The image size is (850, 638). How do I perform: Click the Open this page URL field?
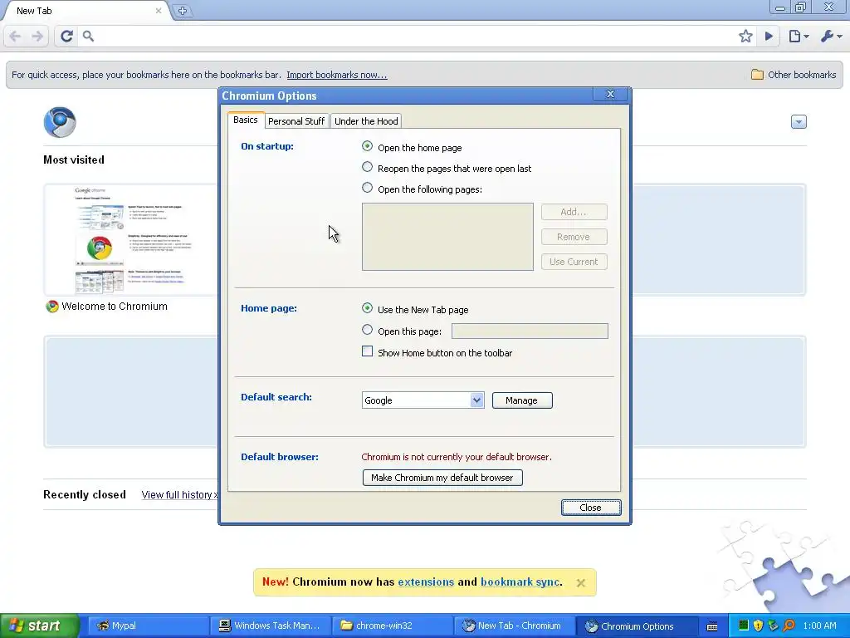[530, 331]
